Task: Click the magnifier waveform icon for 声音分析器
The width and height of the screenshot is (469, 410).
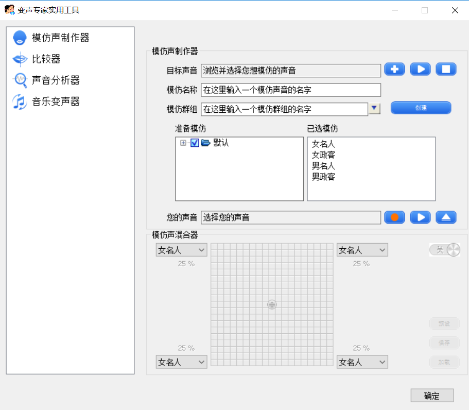Action: (20, 80)
